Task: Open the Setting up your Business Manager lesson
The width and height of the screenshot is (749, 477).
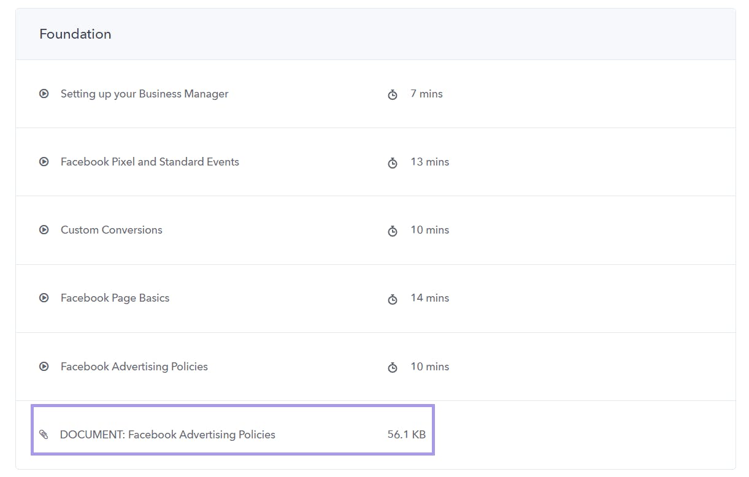Action: pyautogui.click(x=144, y=94)
